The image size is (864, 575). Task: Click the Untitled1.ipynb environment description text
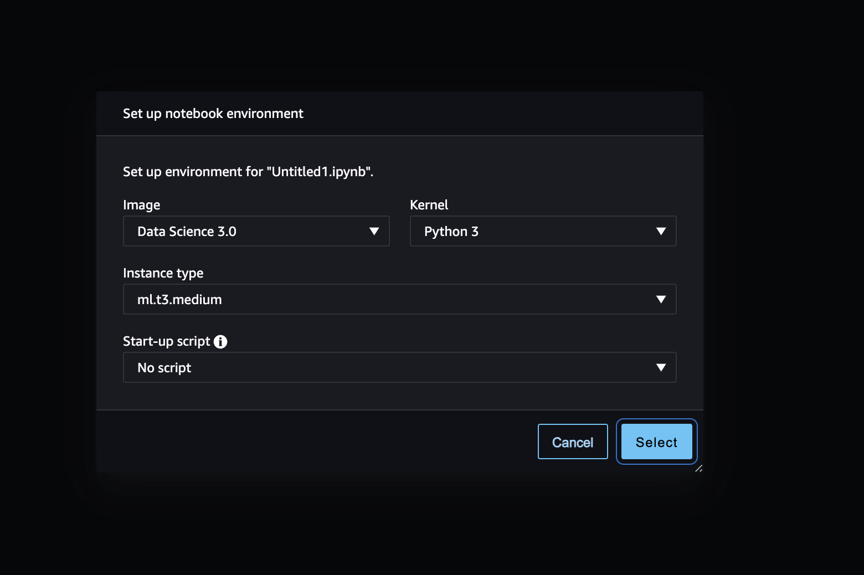pos(248,172)
